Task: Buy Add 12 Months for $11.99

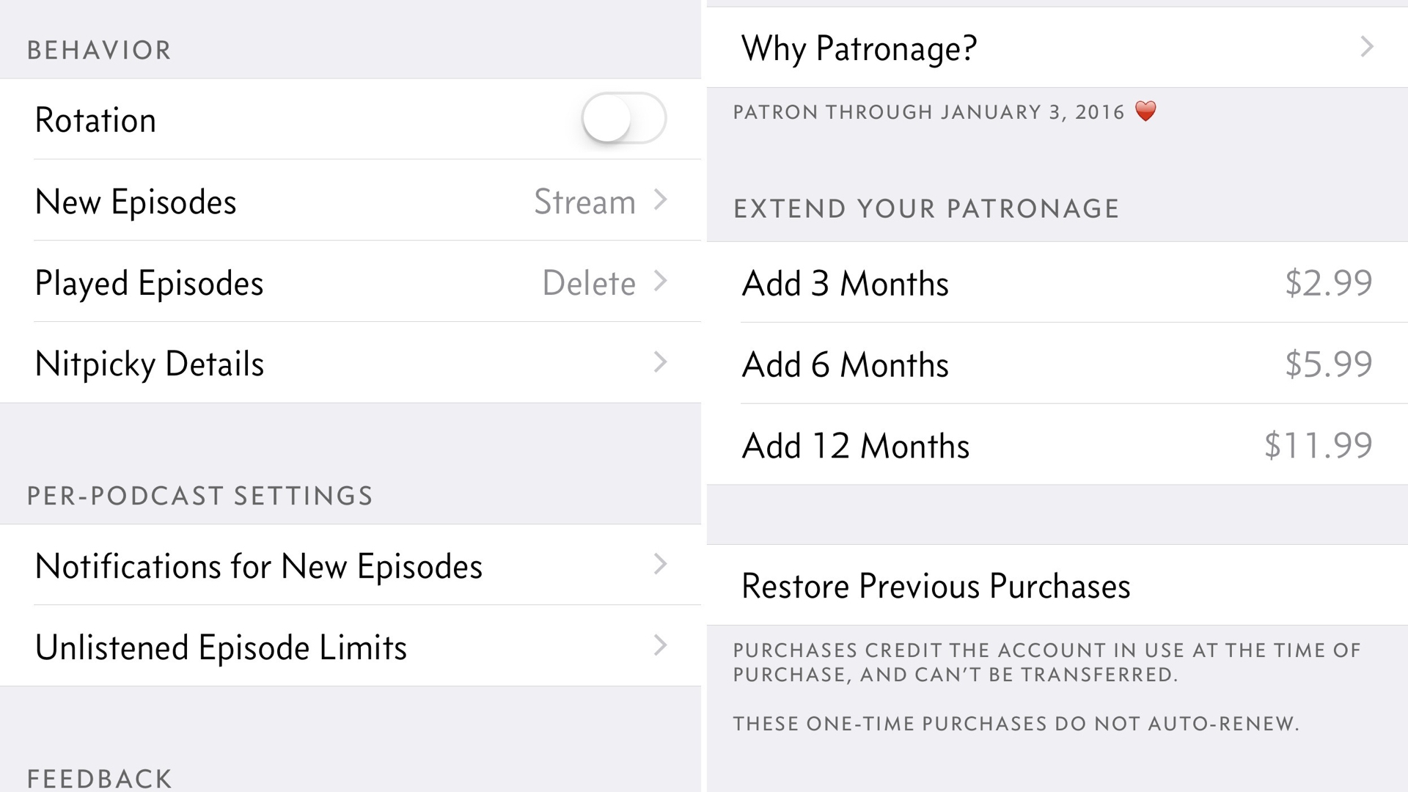Action: 1056,445
